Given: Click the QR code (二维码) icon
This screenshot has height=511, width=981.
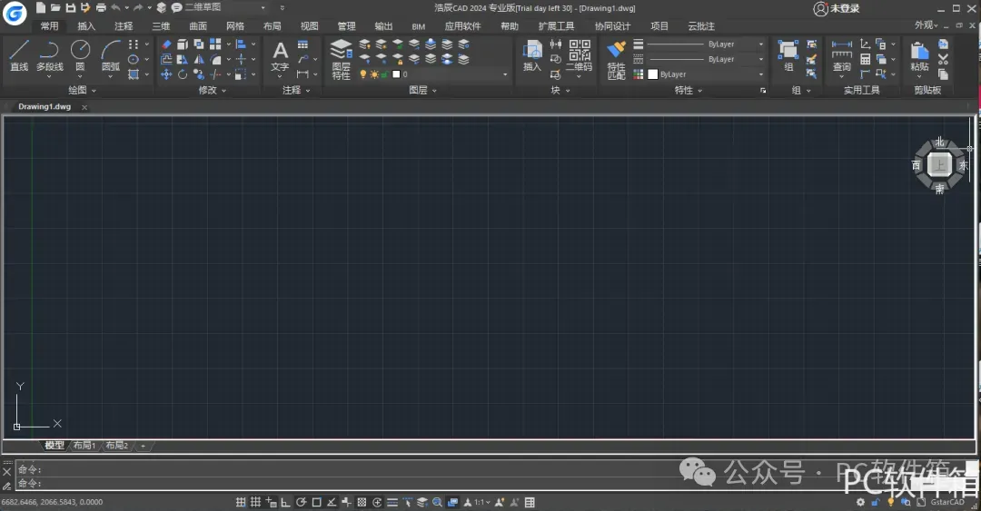Looking at the screenshot, I should [580, 55].
